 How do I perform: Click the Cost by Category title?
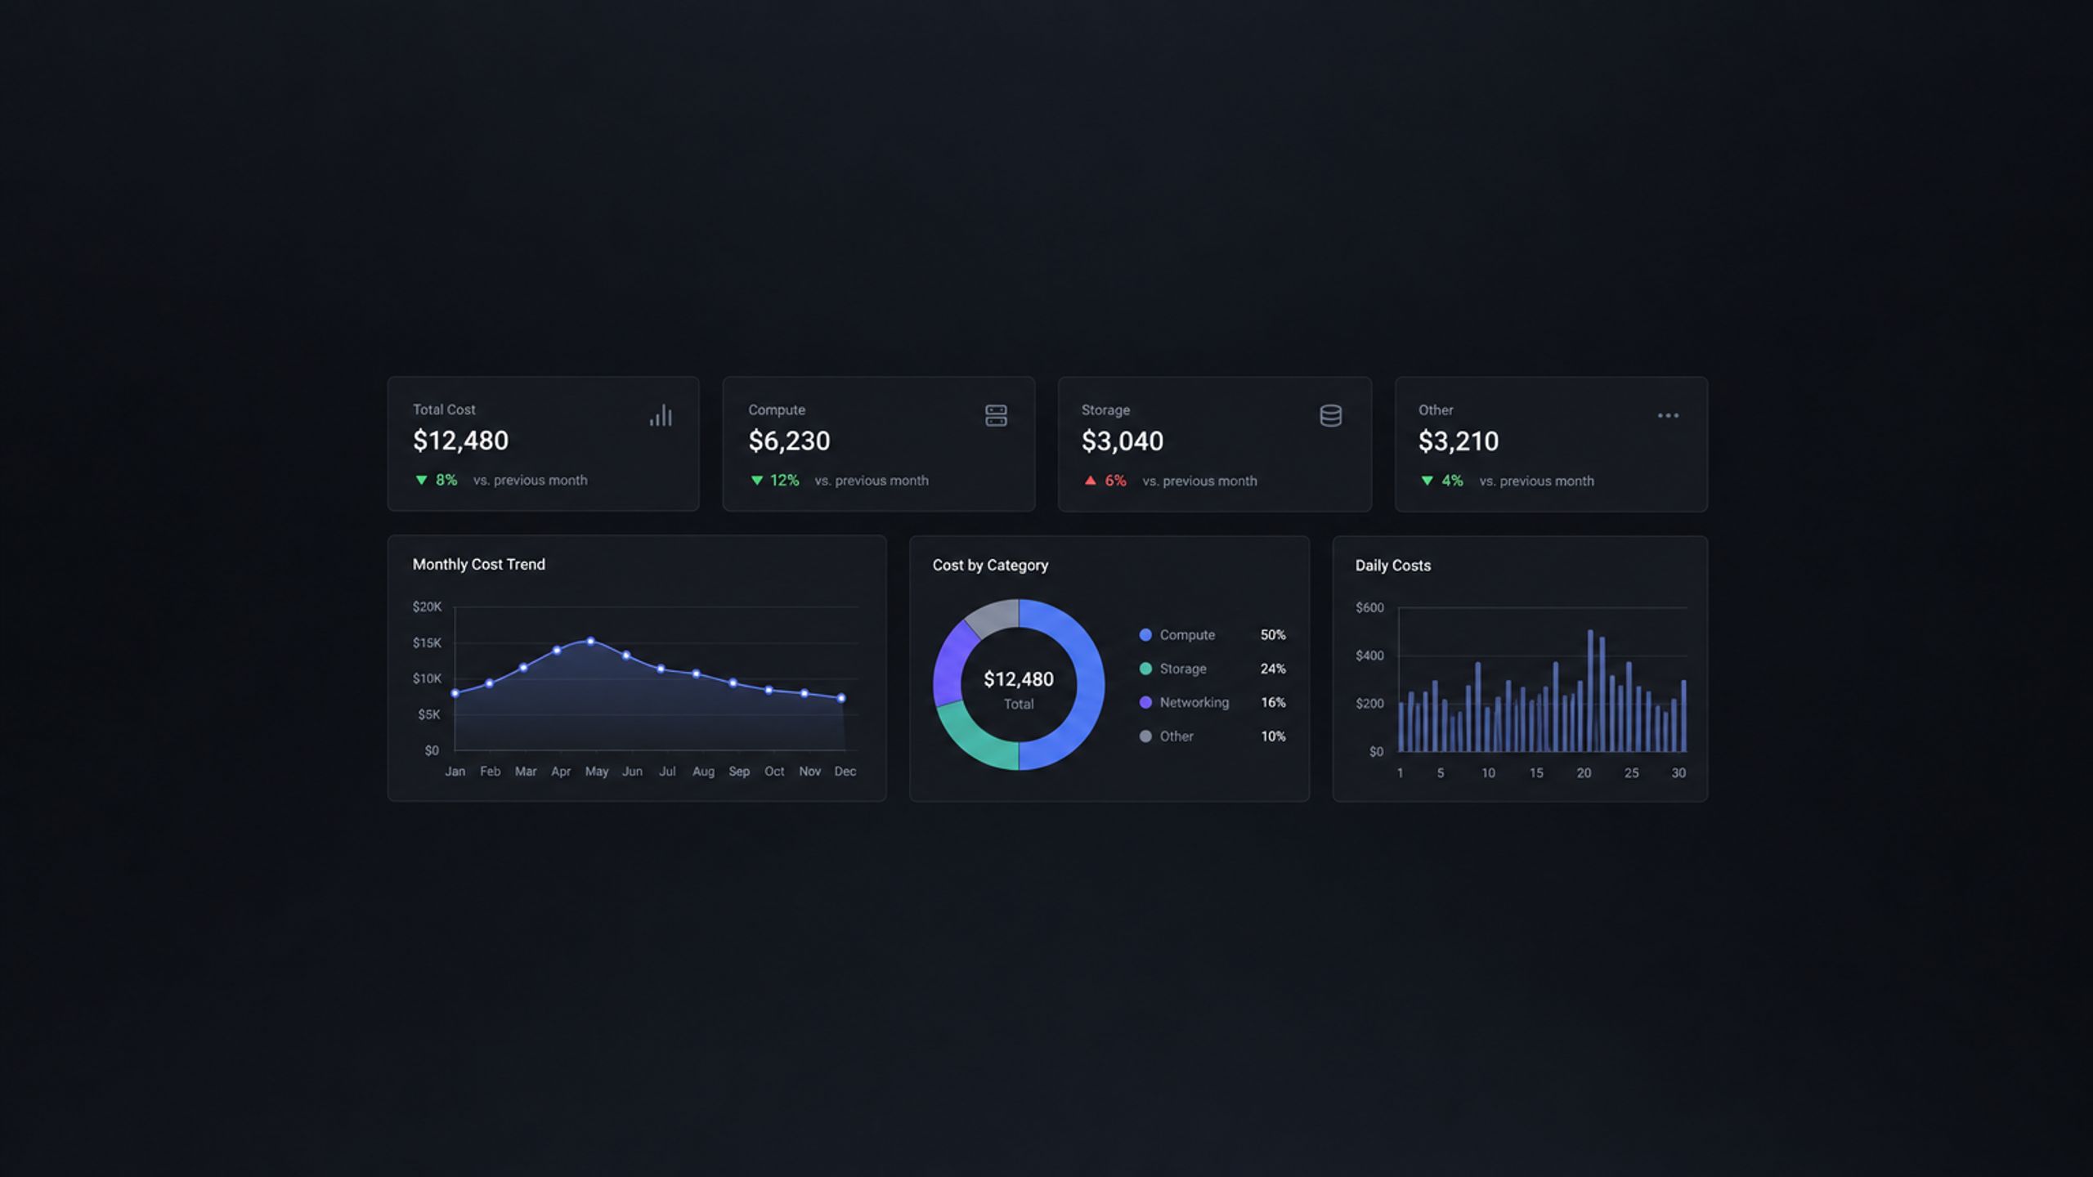point(990,566)
